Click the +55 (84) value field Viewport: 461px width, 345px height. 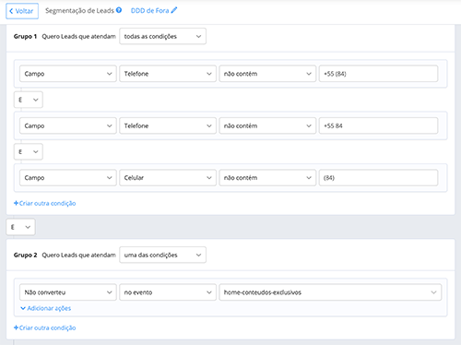pos(378,74)
